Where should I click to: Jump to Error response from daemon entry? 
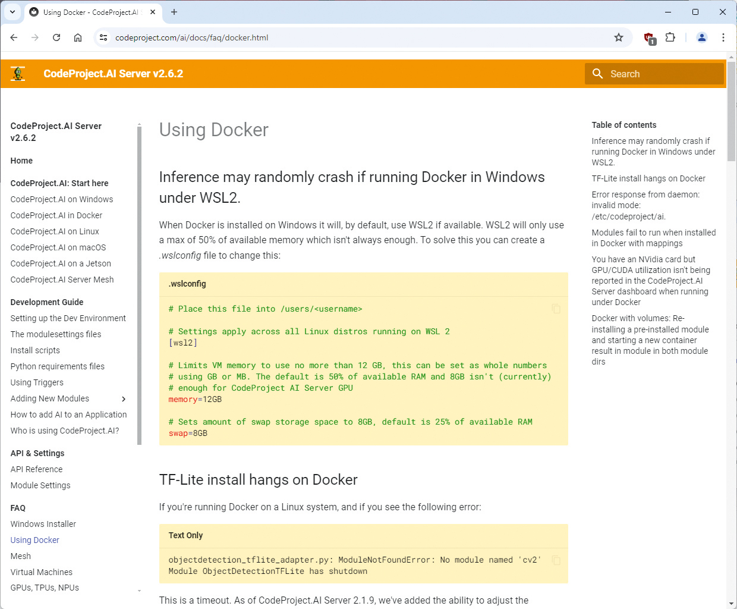point(645,205)
